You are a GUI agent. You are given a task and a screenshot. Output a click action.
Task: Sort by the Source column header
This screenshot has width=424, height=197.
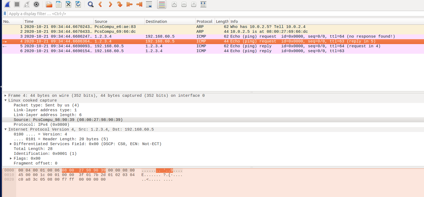coord(119,22)
